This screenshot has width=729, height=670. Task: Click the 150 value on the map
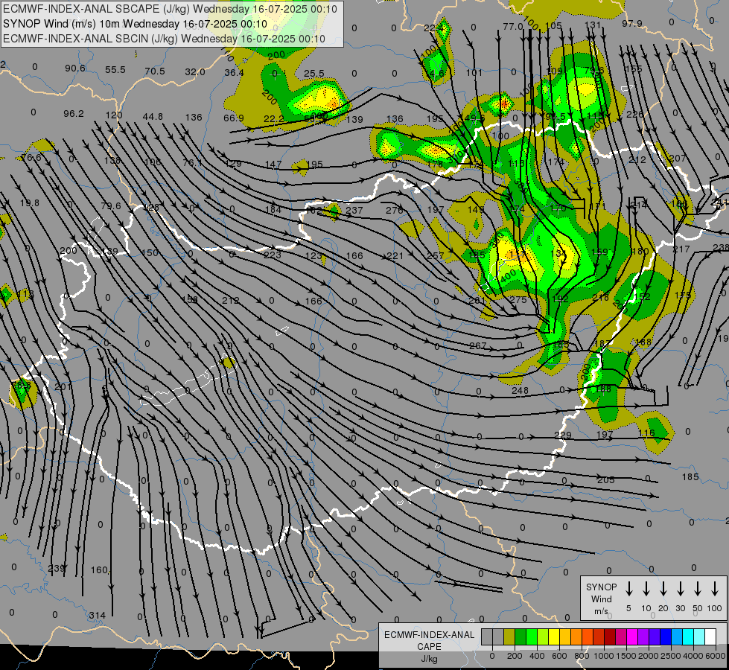(150, 252)
